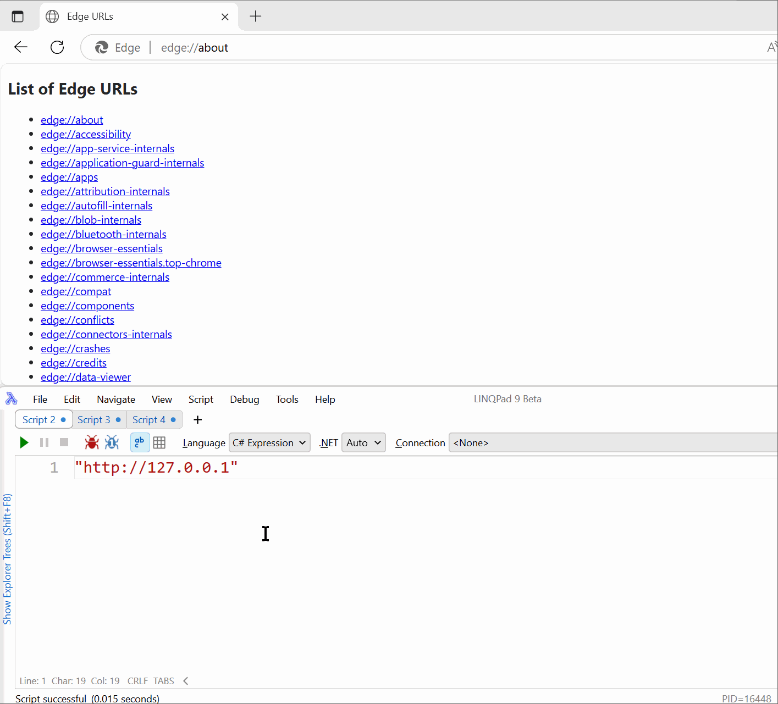Click the CRLF line ending indicator
Image resolution: width=778 pixels, height=704 pixels.
[x=137, y=681]
